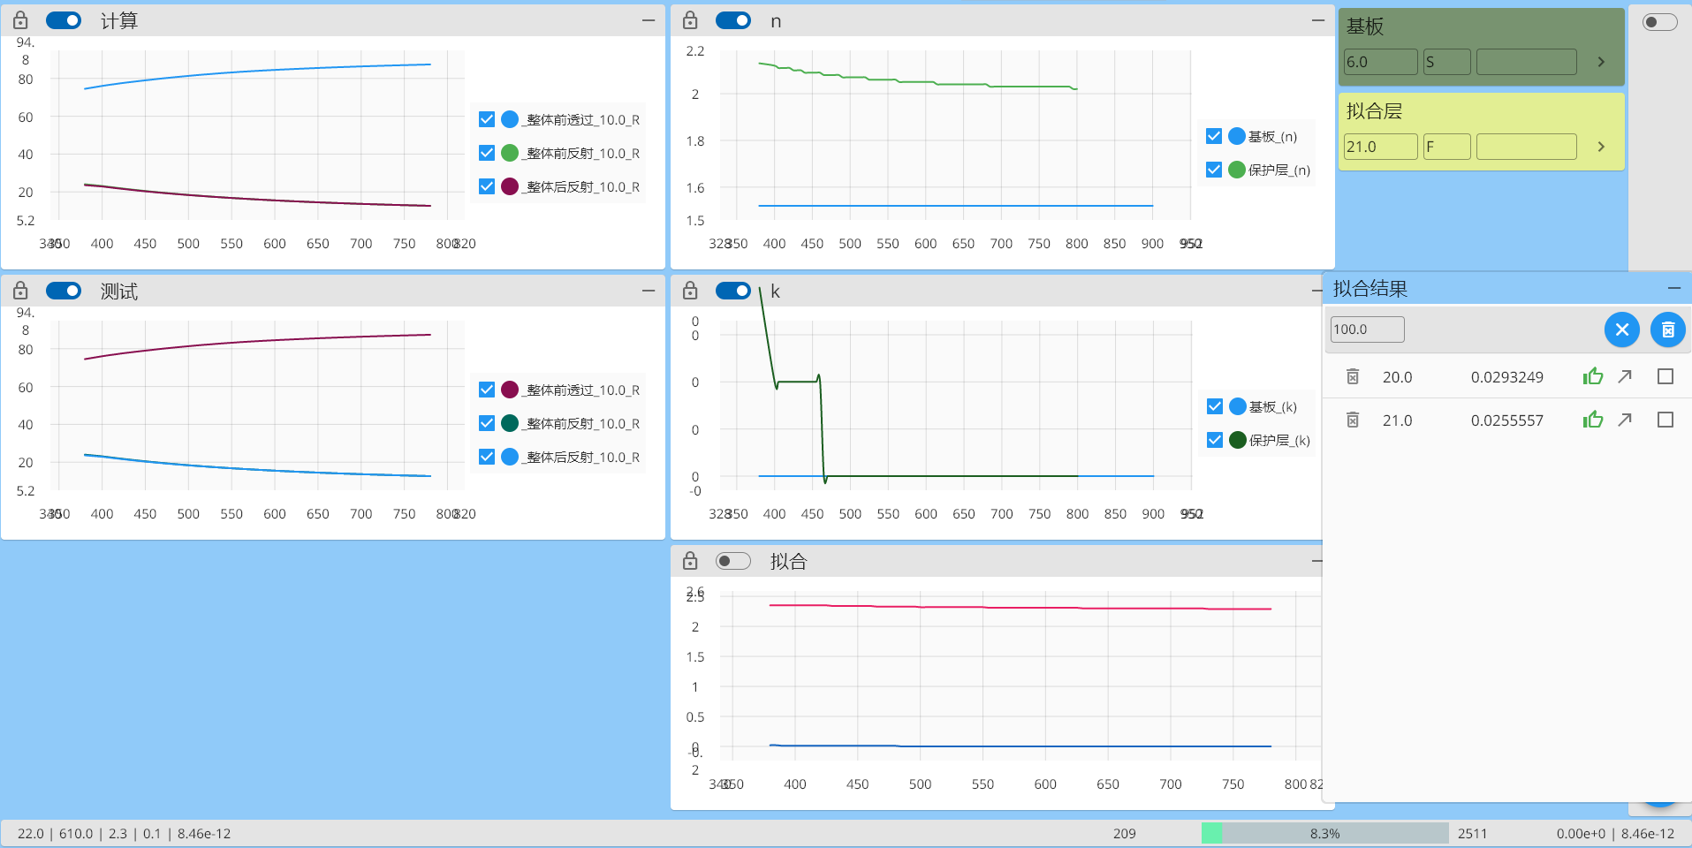Image resolution: width=1692 pixels, height=848 pixels.
Task: Uncheck 基板_(n) legend checkbox
Action: click(1214, 136)
